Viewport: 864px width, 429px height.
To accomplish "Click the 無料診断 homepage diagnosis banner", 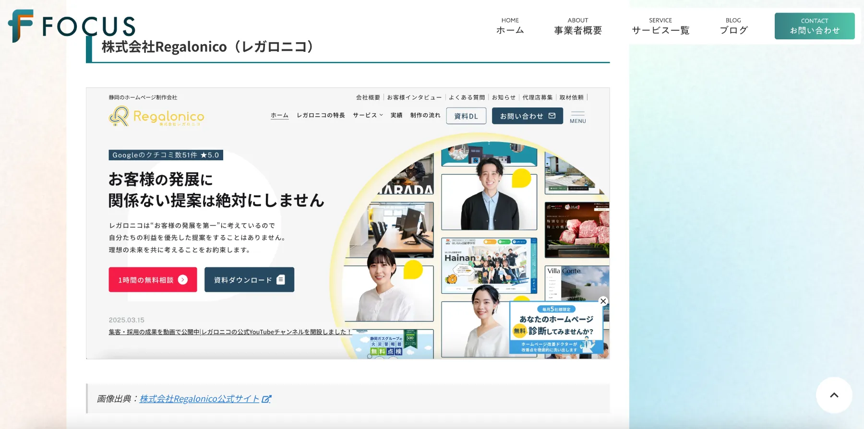I will point(556,328).
